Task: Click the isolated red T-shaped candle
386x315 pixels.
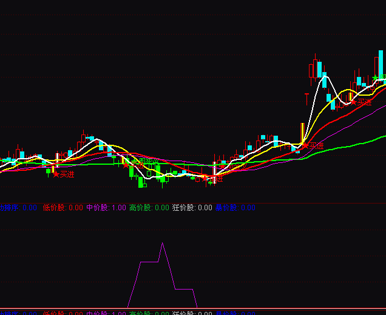Action: (x=306, y=96)
